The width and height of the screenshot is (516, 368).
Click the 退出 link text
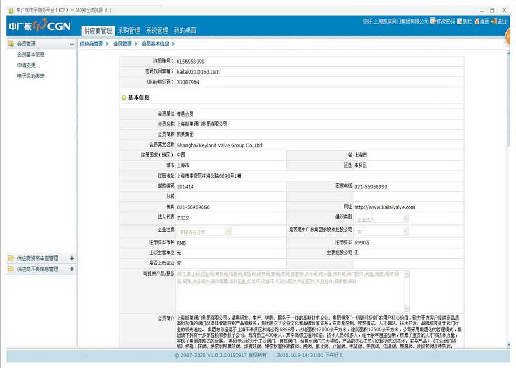501,22
